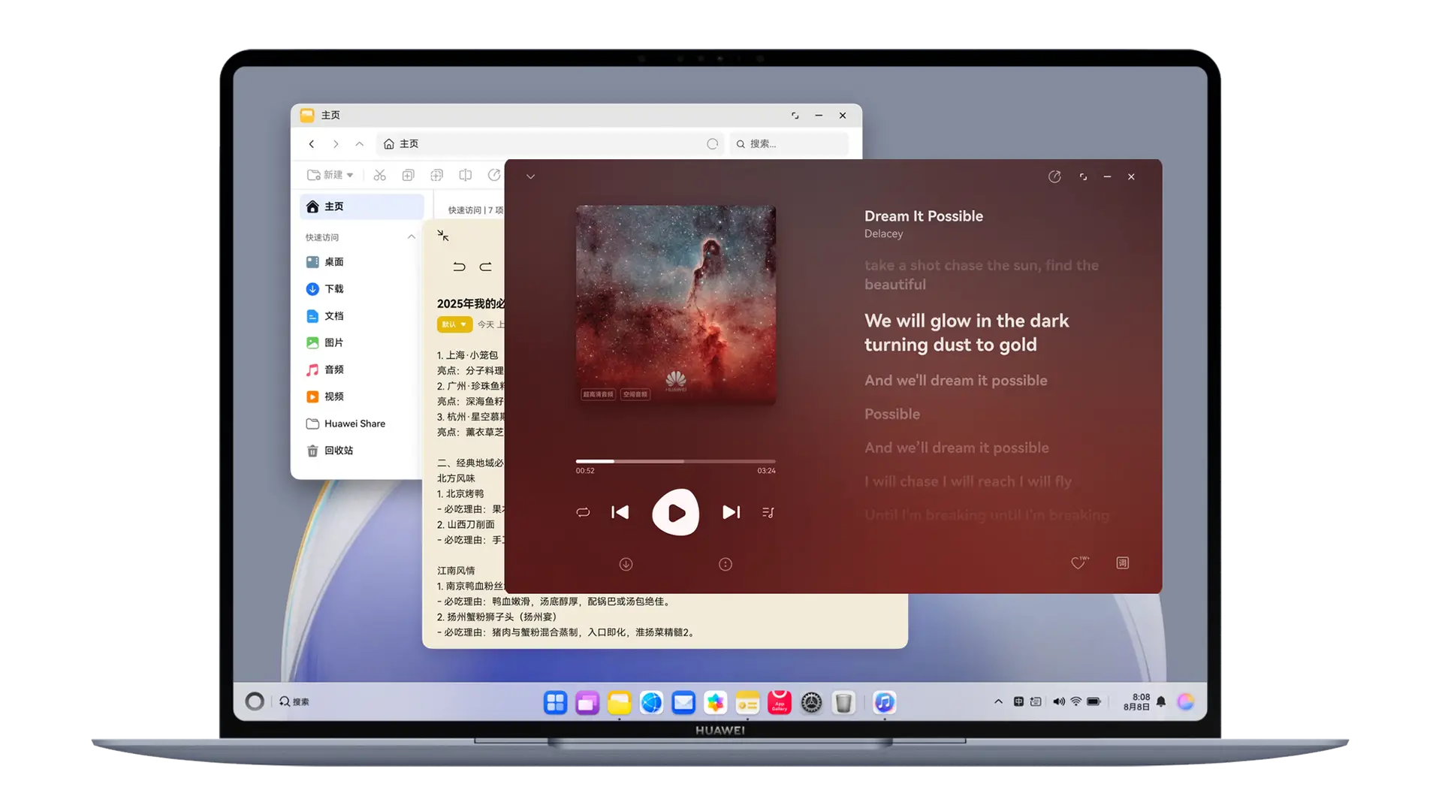The height and width of the screenshot is (811, 1442).
Task: Open the Music app in the dock
Action: [x=885, y=703]
